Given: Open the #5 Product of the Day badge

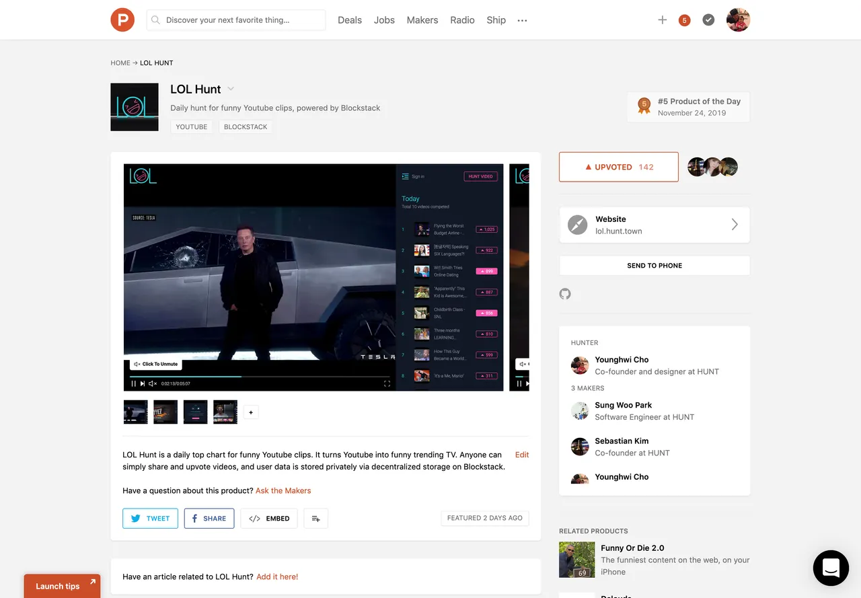Looking at the screenshot, I should [688, 107].
